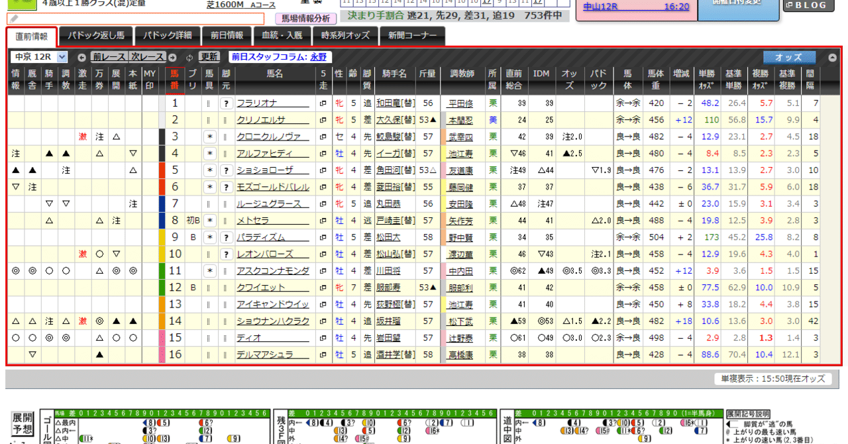Click the reload icon beside the 更新 button

(190, 57)
